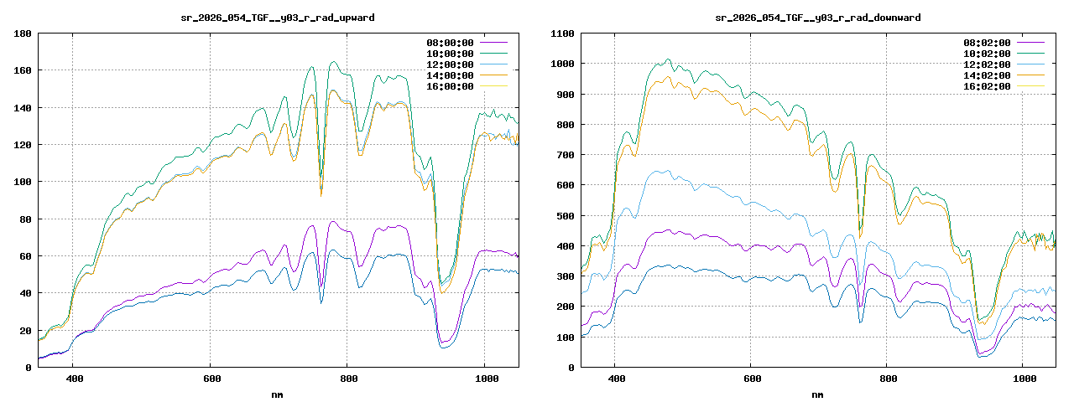Click the nm axis label under left chart
The image size is (1074, 402).
pyautogui.click(x=278, y=394)
